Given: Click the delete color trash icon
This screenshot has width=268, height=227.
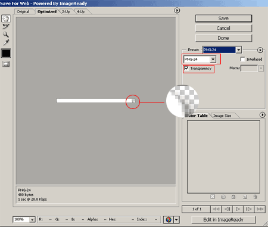Looking at the screenshot, I should pos(255,197).
